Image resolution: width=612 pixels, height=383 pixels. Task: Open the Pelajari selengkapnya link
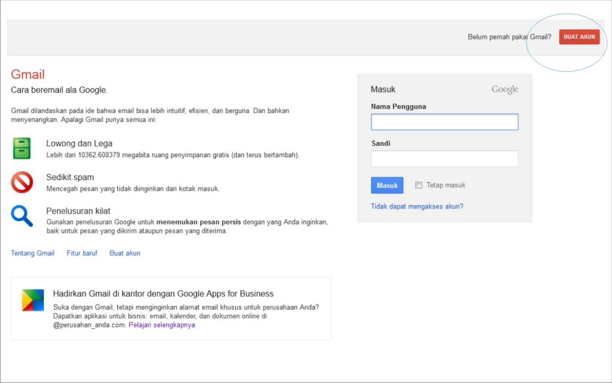(162, 325)
